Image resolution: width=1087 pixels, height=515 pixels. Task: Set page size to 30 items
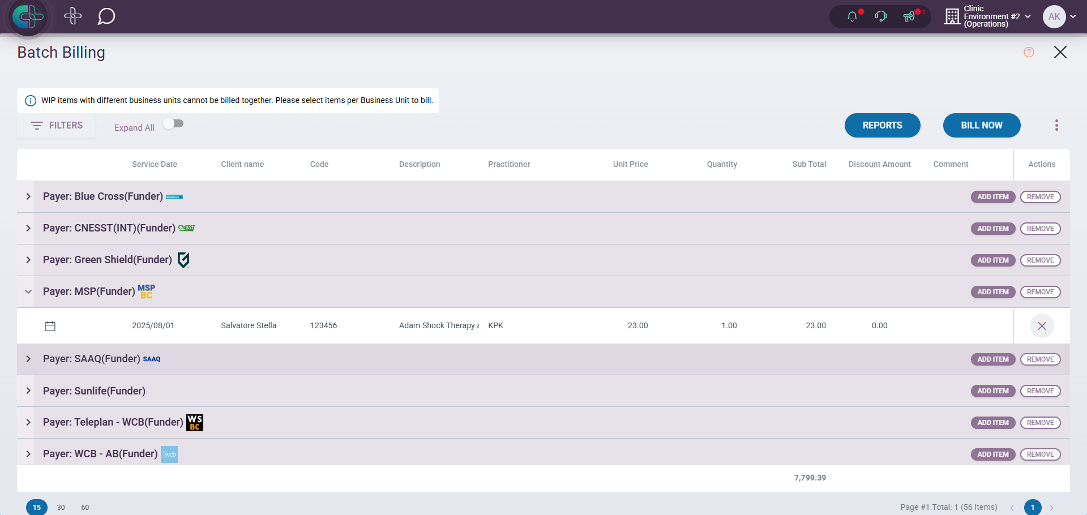[61, 507]
